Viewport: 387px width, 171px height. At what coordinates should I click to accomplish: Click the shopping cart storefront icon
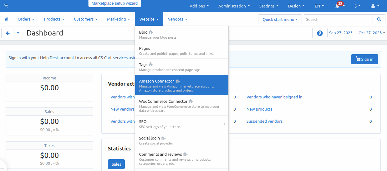(x=6, y=6)
